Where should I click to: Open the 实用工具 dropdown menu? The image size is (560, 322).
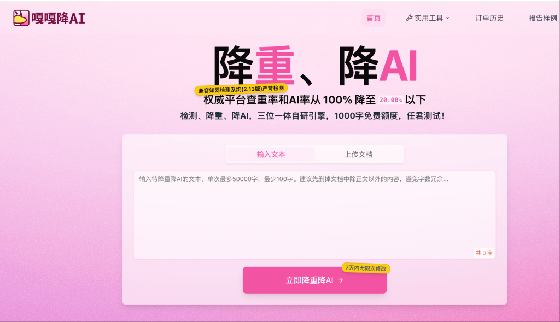click(x=428, y=18)
